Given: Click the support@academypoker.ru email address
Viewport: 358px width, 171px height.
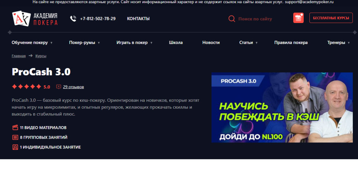Looking at the screenshot, I should (x=309, y=2).
